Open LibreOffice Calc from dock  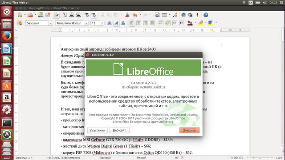(7, 61)
